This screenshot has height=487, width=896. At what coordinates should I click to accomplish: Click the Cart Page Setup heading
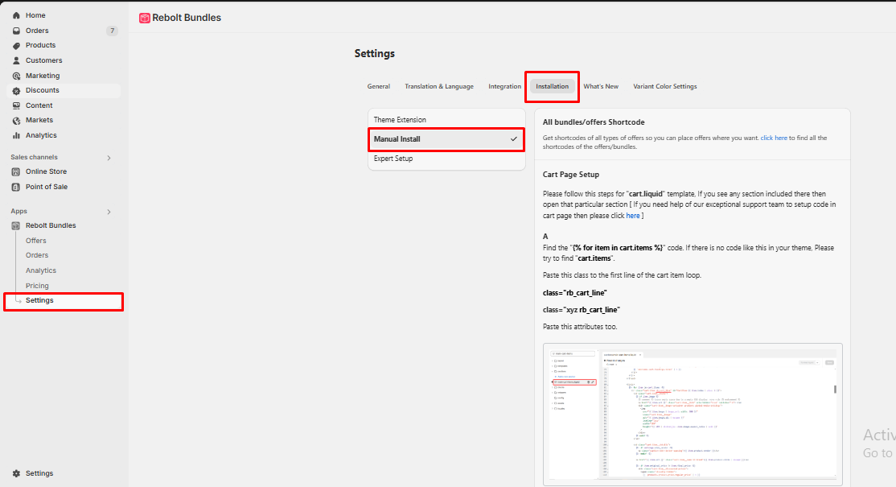point(571,175)
